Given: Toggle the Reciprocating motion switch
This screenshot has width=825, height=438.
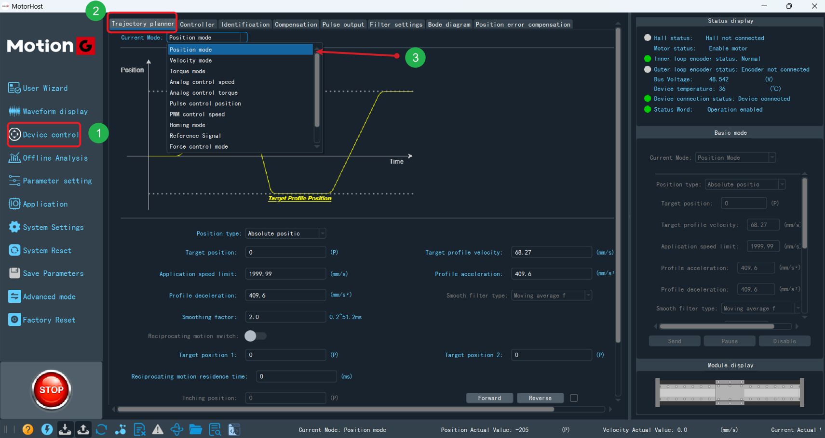Looking at the screenshot, I should coord(255,336).
